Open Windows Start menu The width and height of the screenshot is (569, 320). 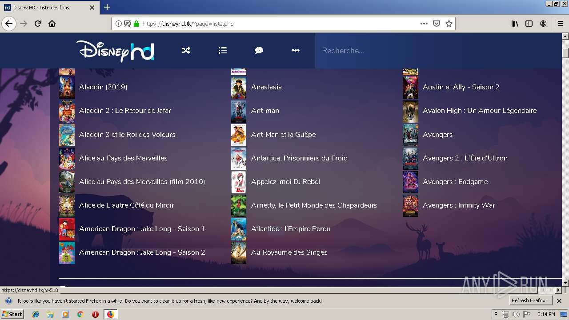(12, 314)
